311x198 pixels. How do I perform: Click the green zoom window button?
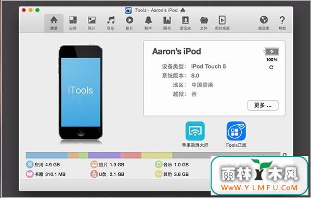pos(37,10)
